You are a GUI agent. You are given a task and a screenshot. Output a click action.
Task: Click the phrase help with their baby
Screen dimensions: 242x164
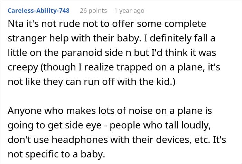[x=95, y=38]
